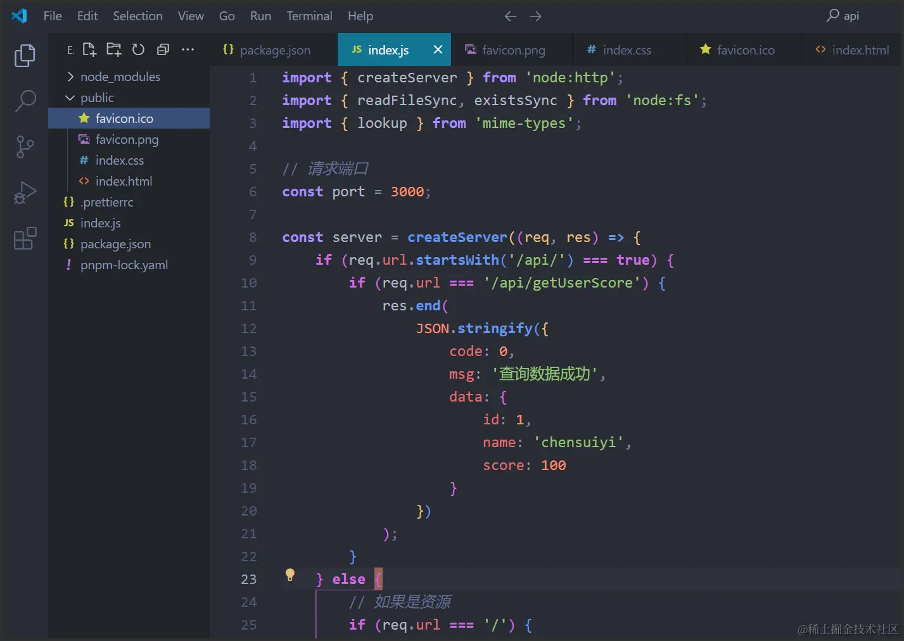The image size is (904, 641).
Task: Click the command center search box
Action: pyautogui.click(x=843, y=16)
